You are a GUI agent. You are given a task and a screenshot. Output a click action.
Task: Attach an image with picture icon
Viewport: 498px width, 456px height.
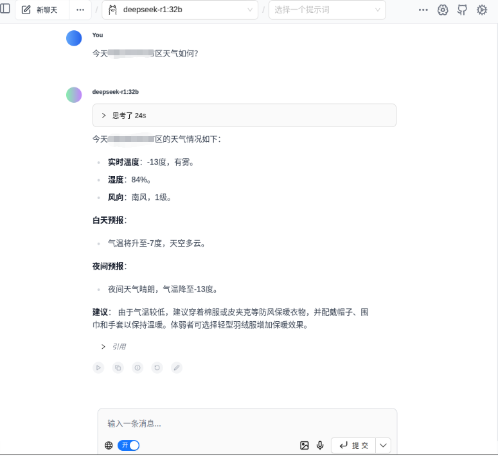[x=305, y=446]
